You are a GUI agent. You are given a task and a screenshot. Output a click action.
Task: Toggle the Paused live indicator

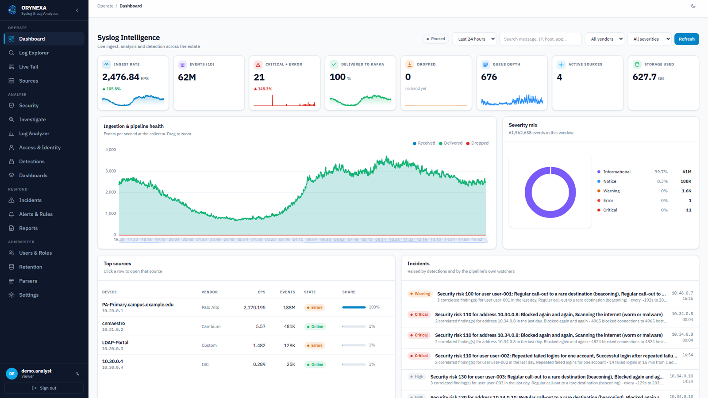click(x=436, y=39)
